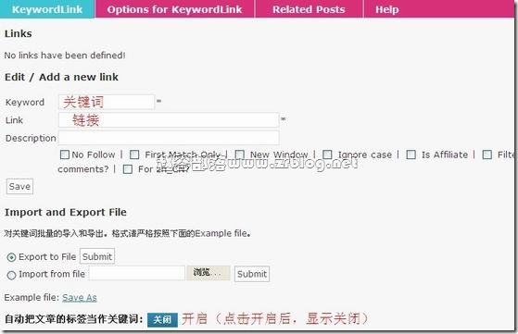Open the Save As example file link
Viewport: 518px width, 334px height.
80,297
